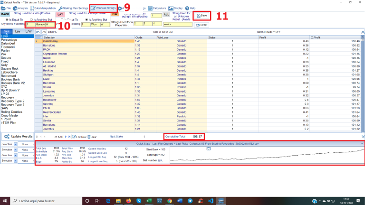365x205 pixels.
Task: Open Telegram from taskbar
Action: click(190, 201)
